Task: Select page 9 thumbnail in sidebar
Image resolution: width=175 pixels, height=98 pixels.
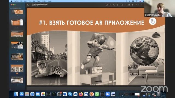Action: pos(17,80)
